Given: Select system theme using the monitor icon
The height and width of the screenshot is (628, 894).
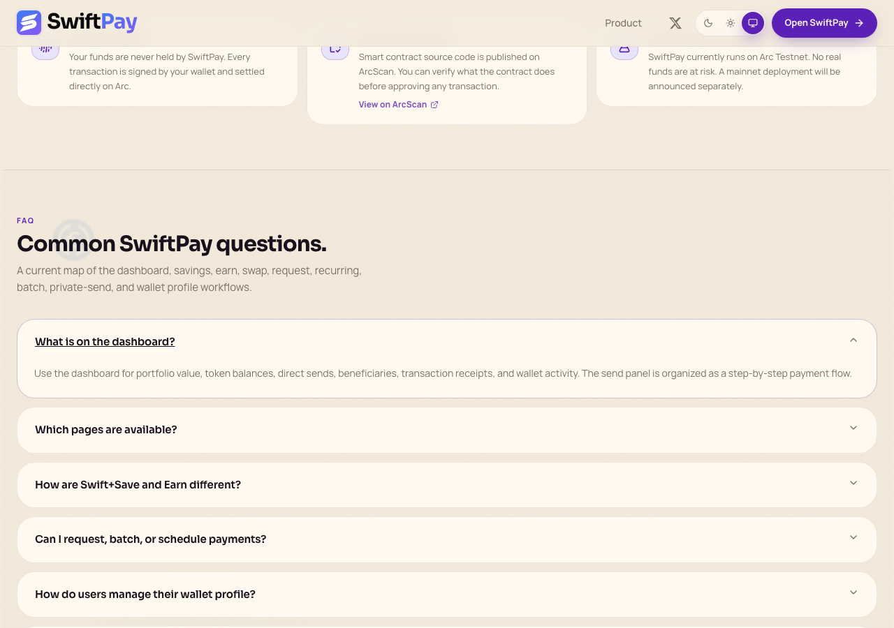Looking at the screenshot, I should coord(753,23).
